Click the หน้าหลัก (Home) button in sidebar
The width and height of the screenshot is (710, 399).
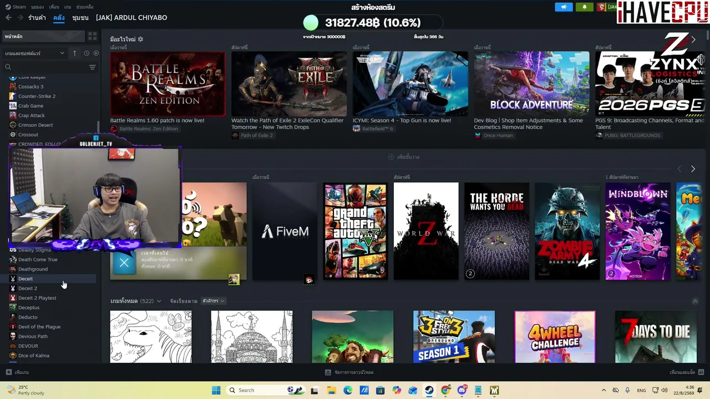tap(44, 36)
